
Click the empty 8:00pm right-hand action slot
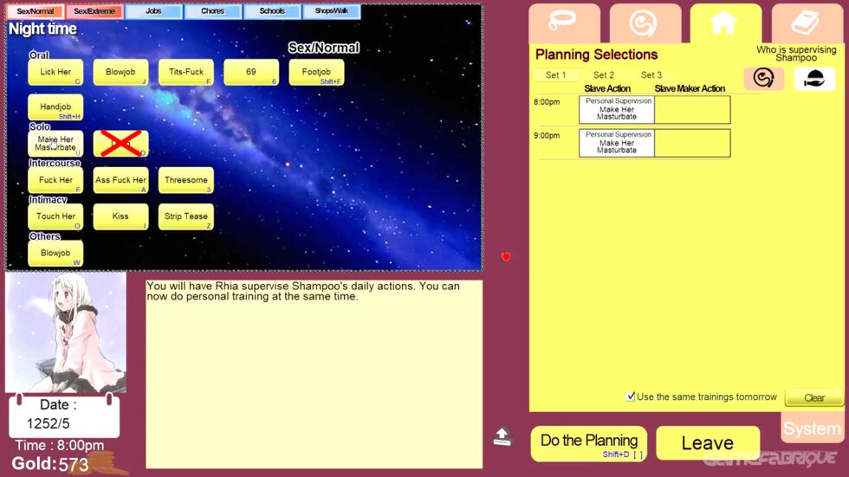tap(692, 110)
